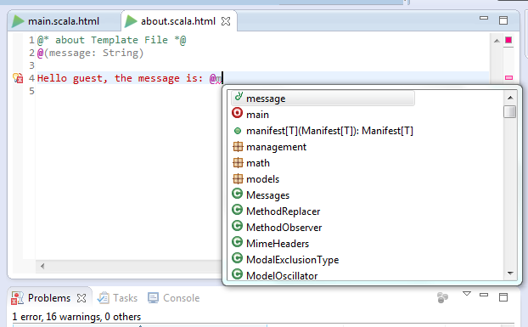This screenshot has height=327, width=528.
Task: Minimize the Problems panel
Action: pyautogui.click(x=484, y=295)
